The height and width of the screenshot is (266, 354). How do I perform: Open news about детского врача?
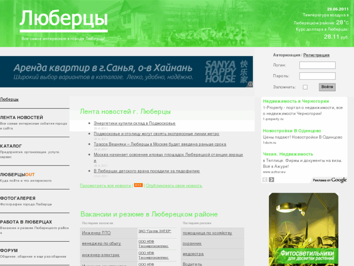coord(147,171)
